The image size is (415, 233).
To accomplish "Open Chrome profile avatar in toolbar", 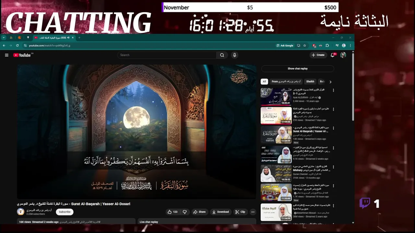I will point(344,46).
